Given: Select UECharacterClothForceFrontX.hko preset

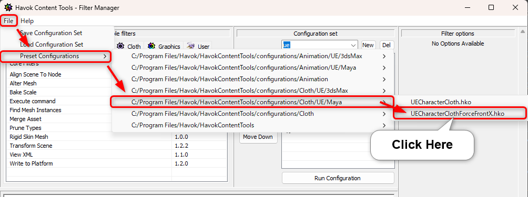Looking at the screenshot, I should 458,114.
